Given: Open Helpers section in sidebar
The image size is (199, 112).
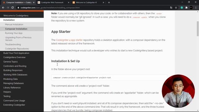Looking at the screenshot, I should [x=7, y=92].
